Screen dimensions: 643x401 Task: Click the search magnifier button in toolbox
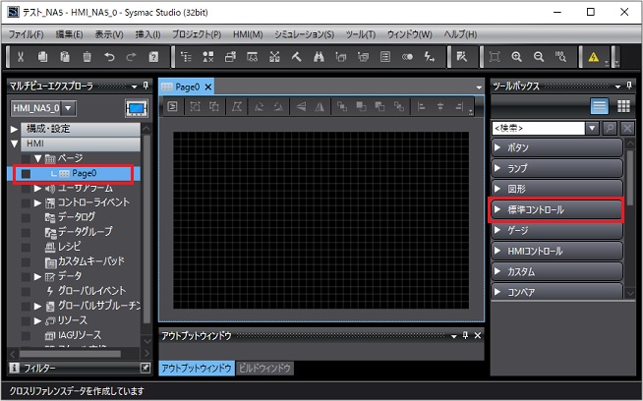(x=610, y=129)
